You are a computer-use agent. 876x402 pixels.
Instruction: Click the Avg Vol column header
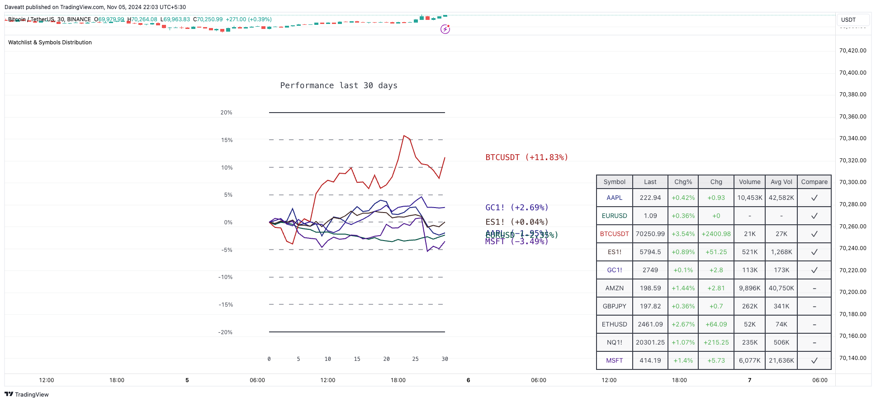click(x=781, y=182)
